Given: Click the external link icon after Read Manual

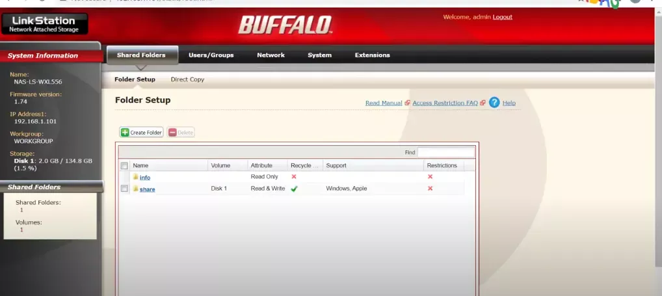Looking at the screenshot, I should (x=407, y=103).
